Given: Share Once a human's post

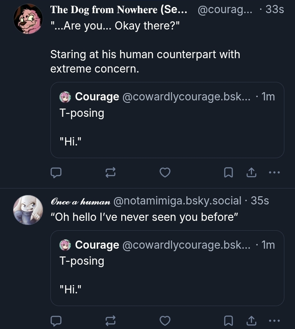Looking at the screenshot, I should click(x=251, y=321).
